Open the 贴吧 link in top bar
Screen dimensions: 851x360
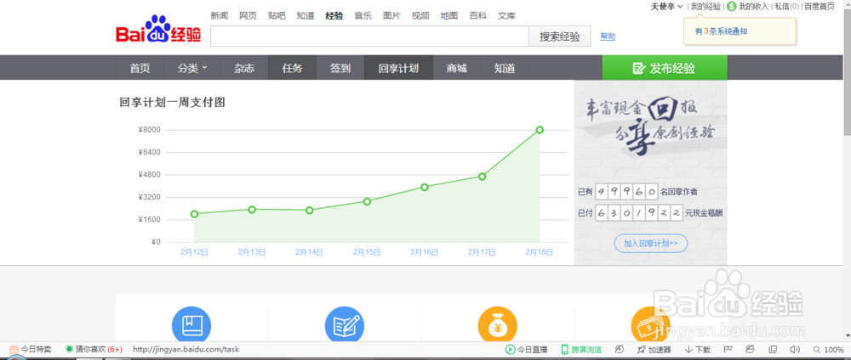point(277,15)
